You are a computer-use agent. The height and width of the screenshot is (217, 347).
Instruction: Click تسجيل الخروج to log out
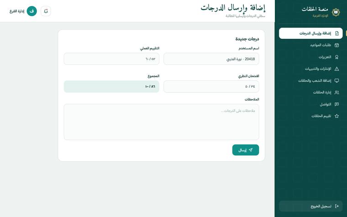(311, 206)
